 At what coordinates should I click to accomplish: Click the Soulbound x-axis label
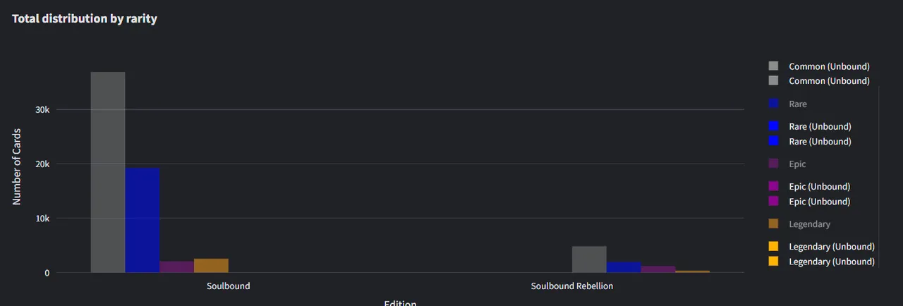228,286
